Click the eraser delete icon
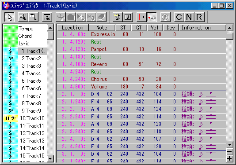This screenshot has height=165, width=236. [x=102, y=17]
